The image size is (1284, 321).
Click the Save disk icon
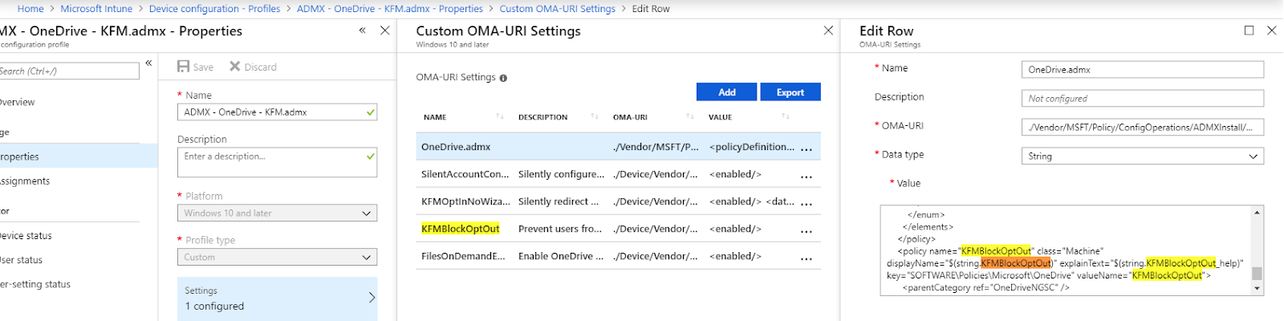(184, 67)
